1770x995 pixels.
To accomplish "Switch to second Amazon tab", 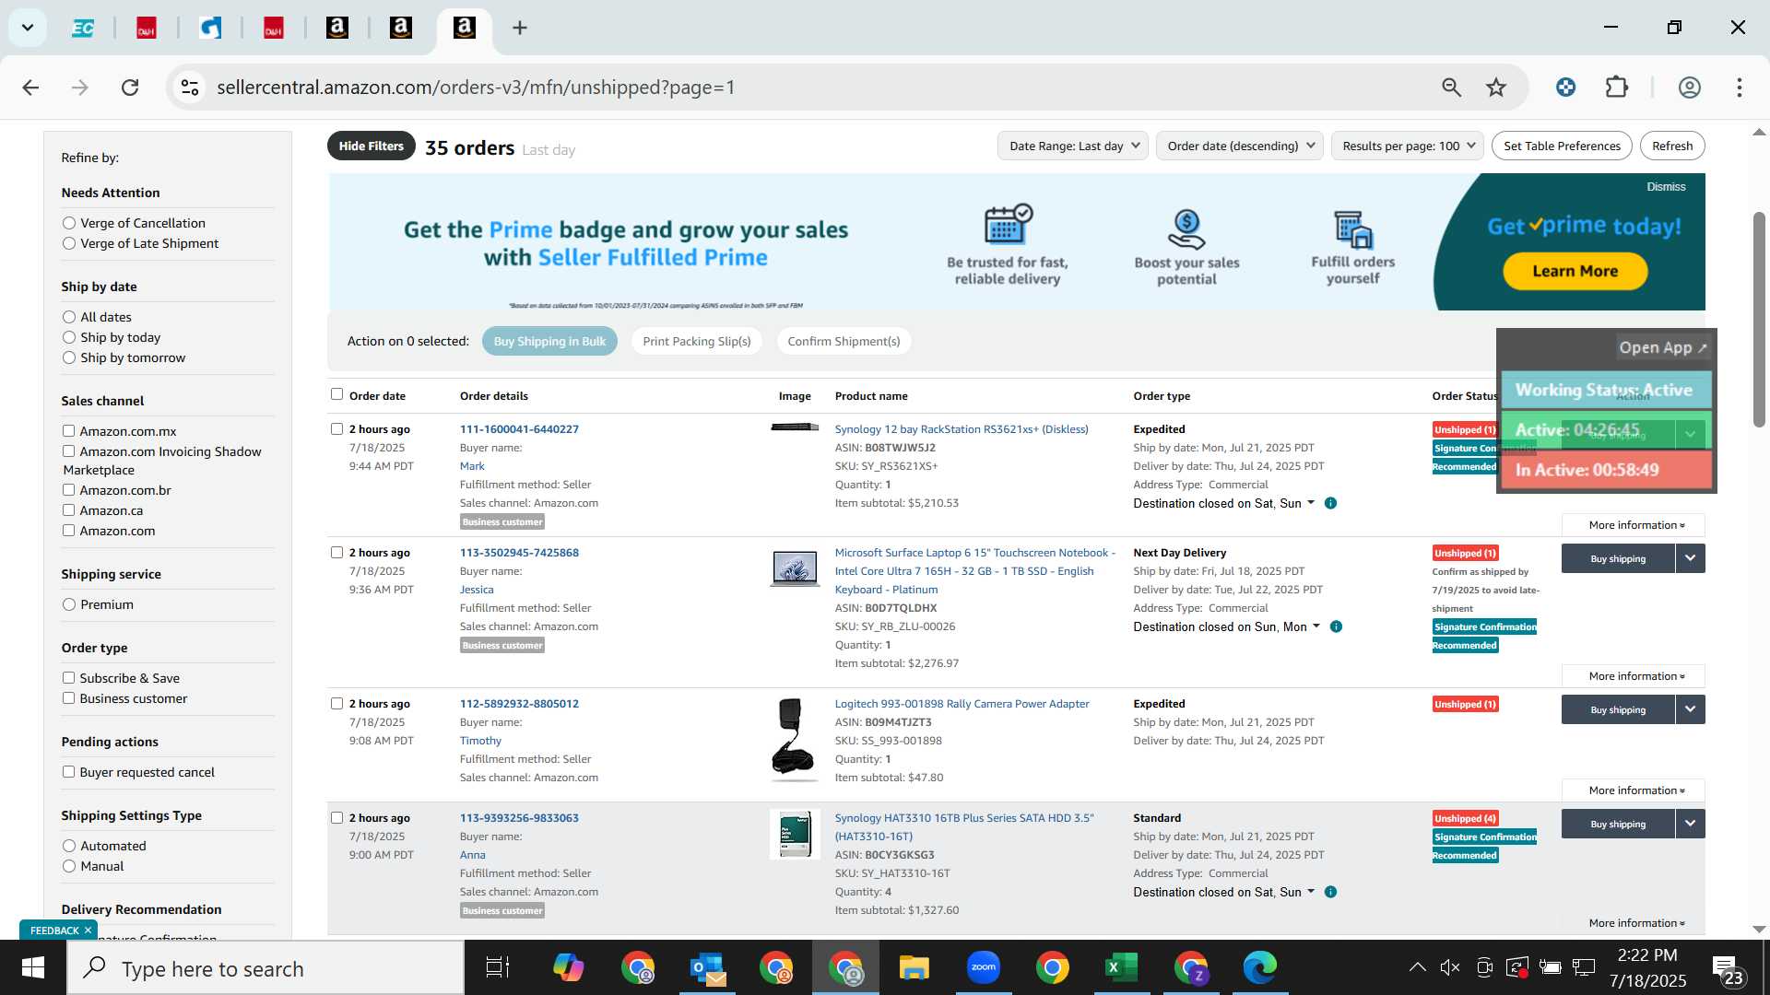I will [x=400, y=28].
